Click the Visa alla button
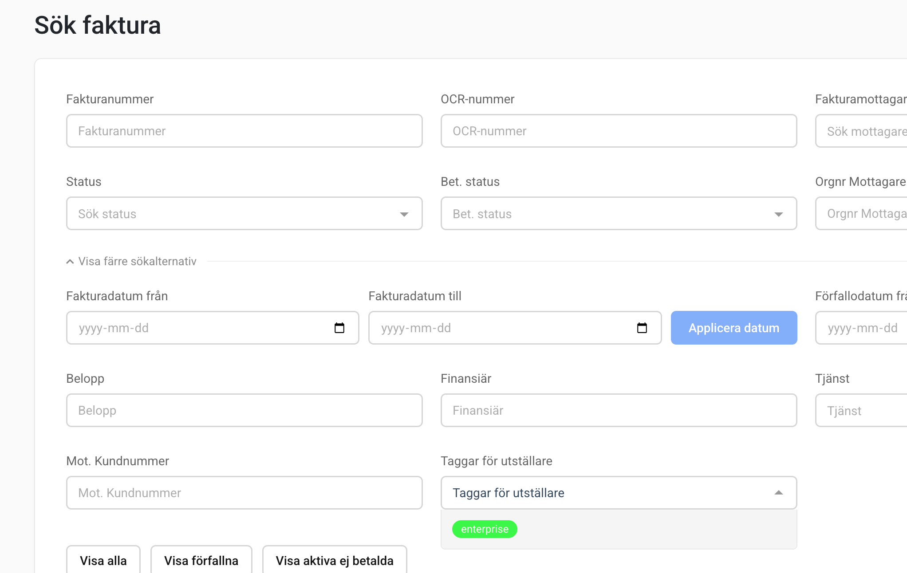Screen dimensions: 907x573 tap(103, 561)
